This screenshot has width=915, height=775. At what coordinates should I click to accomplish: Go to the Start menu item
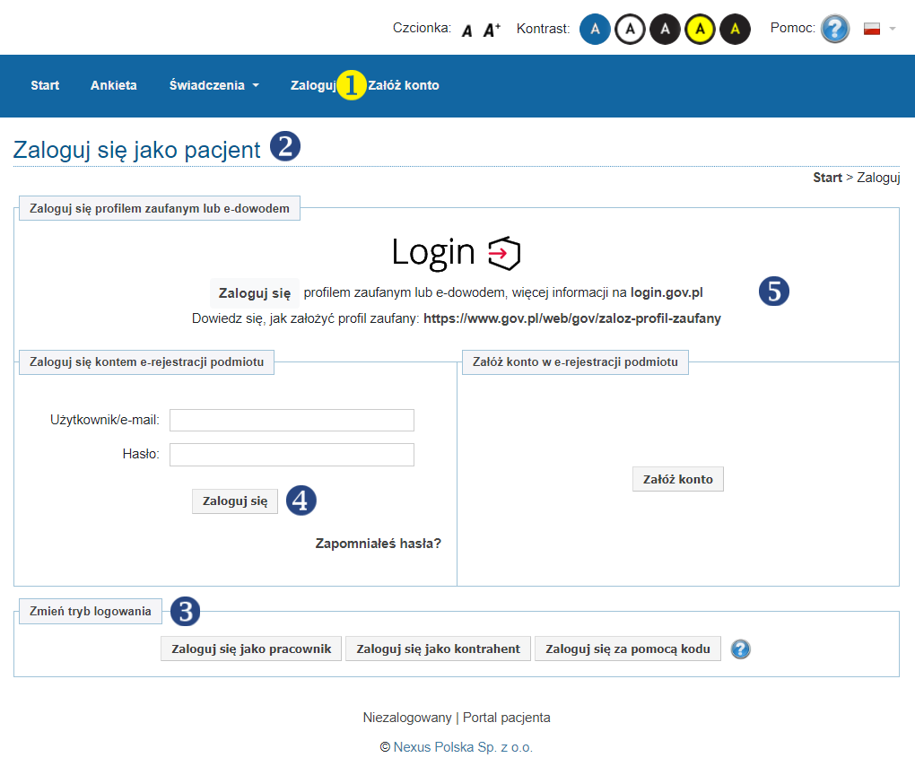coord(45,85)
